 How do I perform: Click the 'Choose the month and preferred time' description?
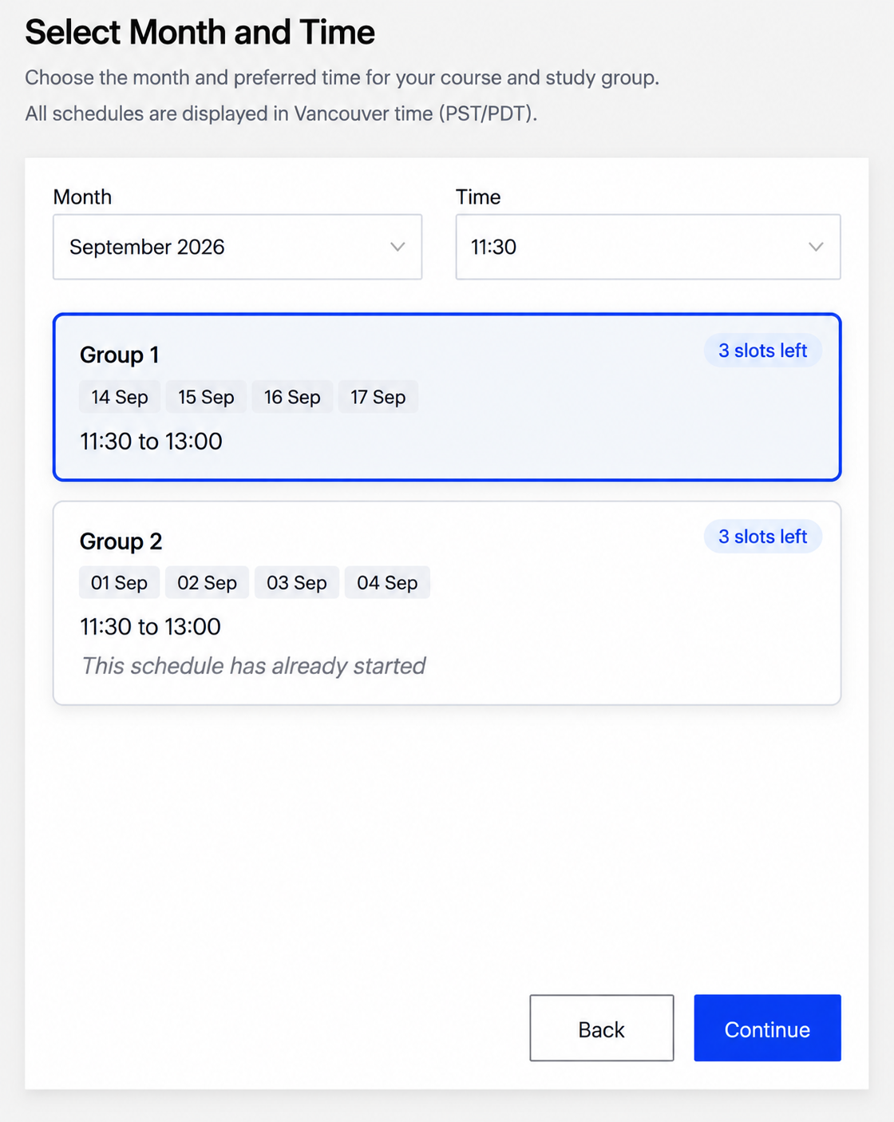tap(342, 77)
